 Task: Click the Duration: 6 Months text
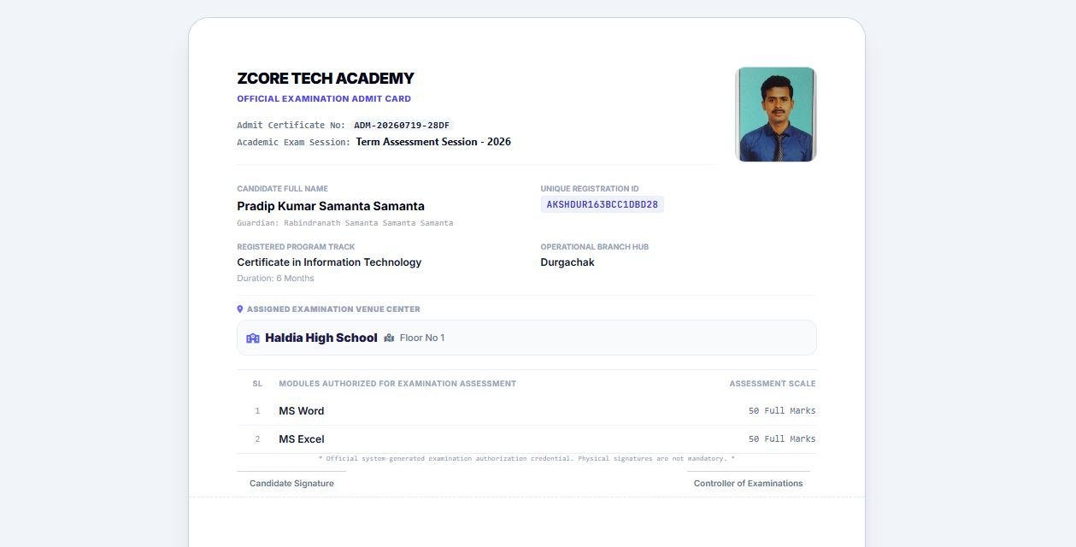[275, 279]
